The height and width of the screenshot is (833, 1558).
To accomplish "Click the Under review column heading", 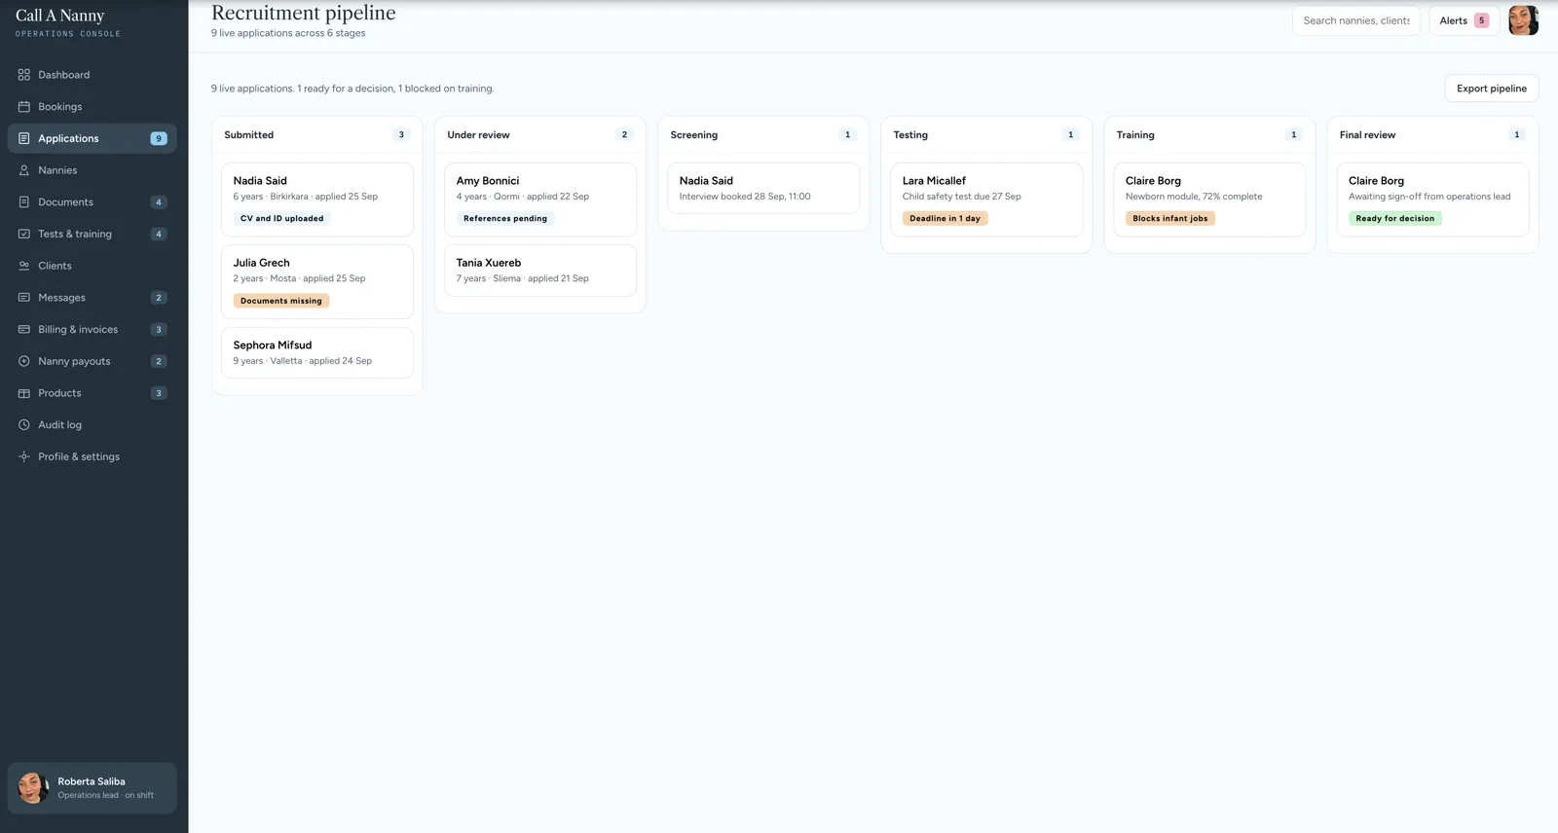I will coord(478,135).
